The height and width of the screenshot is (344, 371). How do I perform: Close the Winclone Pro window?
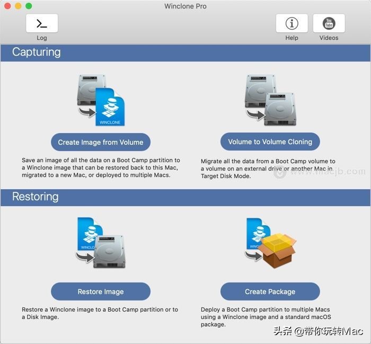click(7, 6)
